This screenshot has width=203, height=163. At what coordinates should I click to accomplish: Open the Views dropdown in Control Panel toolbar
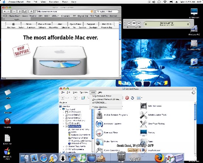point(139,98)
